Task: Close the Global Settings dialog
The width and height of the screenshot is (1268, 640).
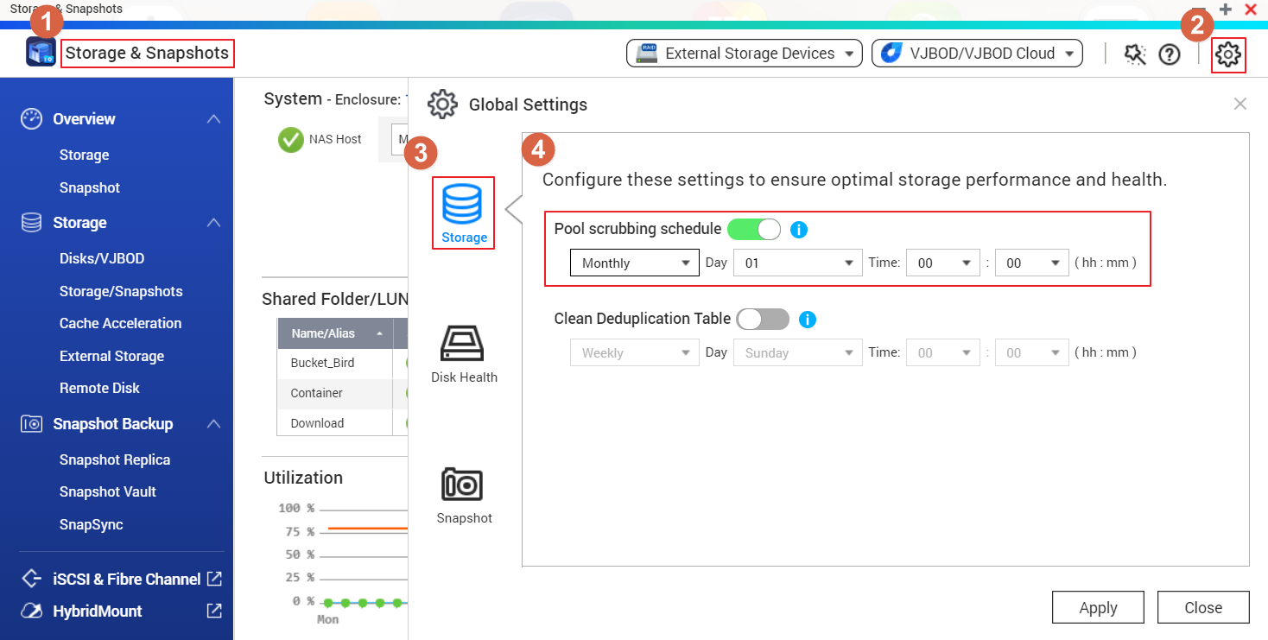Action: pos(1202,606)
